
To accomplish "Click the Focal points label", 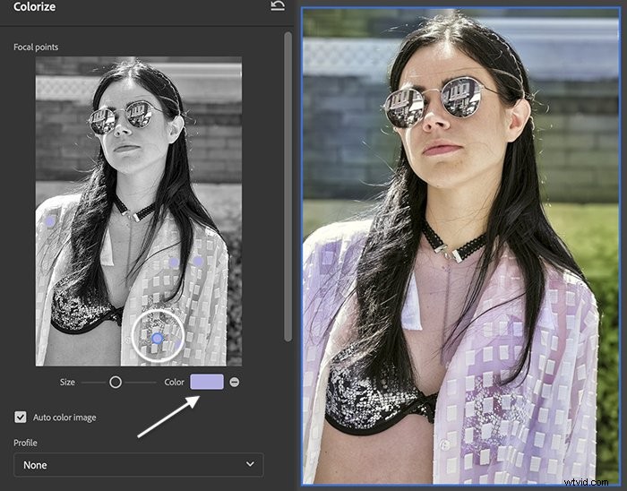I will (36, 47).
